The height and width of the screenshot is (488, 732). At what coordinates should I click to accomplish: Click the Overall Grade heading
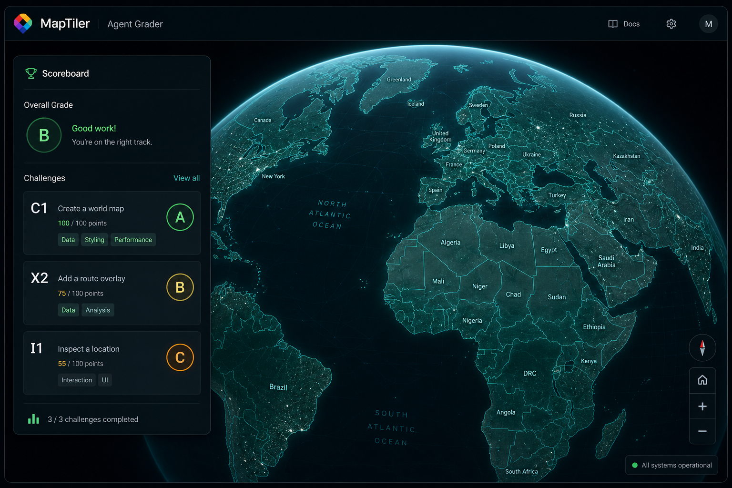pyautogui.click(x=48, y=105)
